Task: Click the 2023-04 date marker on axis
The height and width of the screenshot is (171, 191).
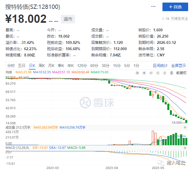Action: coord(112,168)
